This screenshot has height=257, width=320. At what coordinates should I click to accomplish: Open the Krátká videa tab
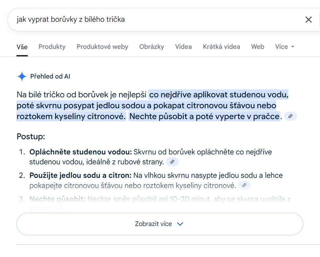[x=221, y=47]
